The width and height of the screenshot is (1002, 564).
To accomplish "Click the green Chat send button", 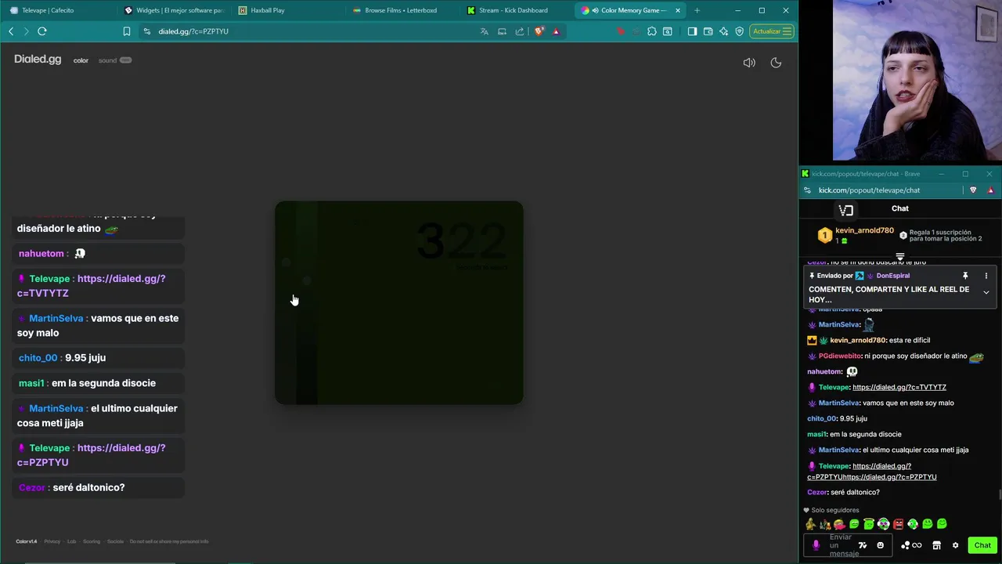I will pos(982,545).
